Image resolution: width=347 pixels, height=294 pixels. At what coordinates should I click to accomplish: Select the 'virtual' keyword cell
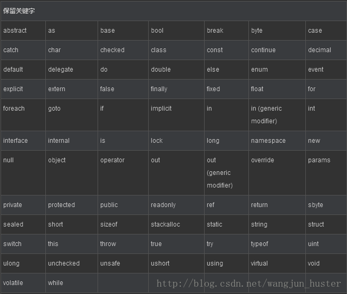pyautogui.click(x=277, y=263)
